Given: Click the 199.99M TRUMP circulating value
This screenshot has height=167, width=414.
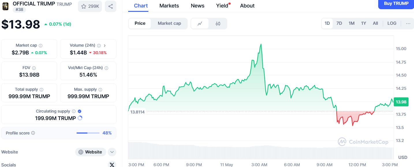Looking at the screenshot, I should [x=55, y=118].
